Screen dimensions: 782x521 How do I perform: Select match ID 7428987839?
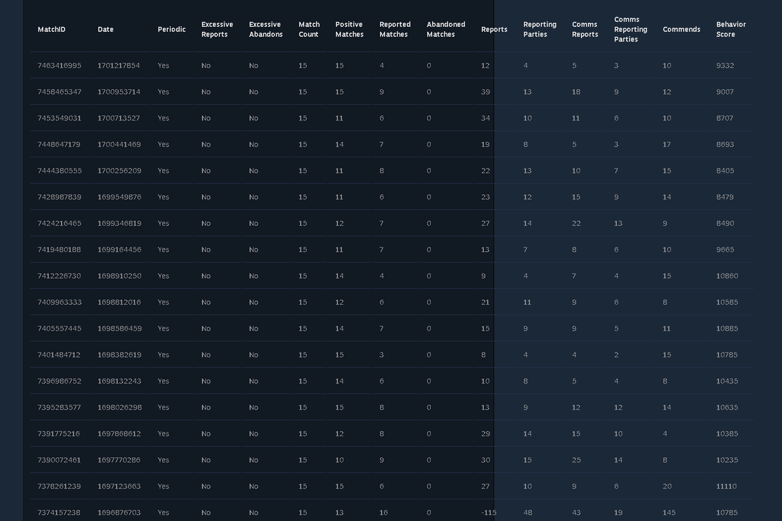pos(59,197)
